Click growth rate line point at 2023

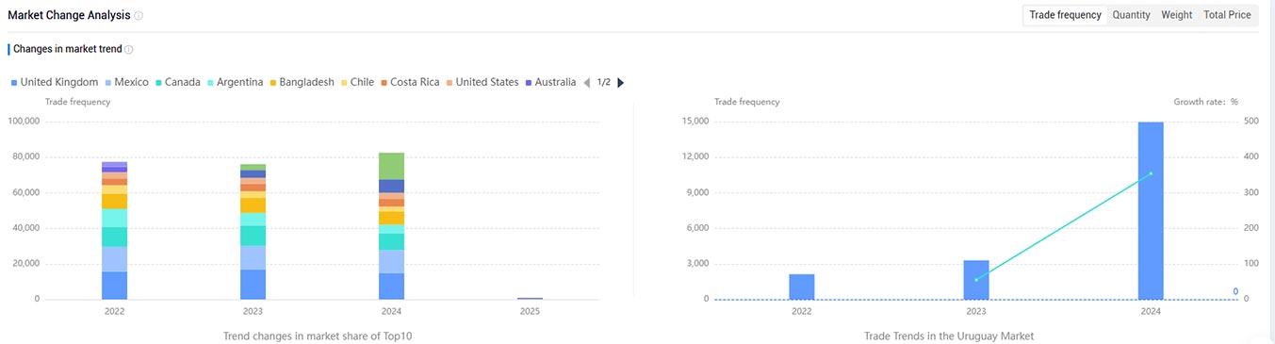(976, 279)
